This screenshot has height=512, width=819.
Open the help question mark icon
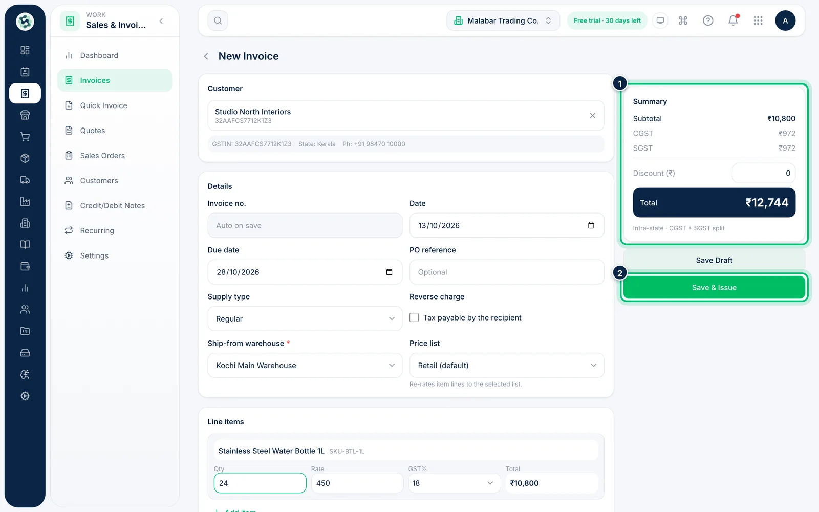pyautogui.click(x=708, y=20)
